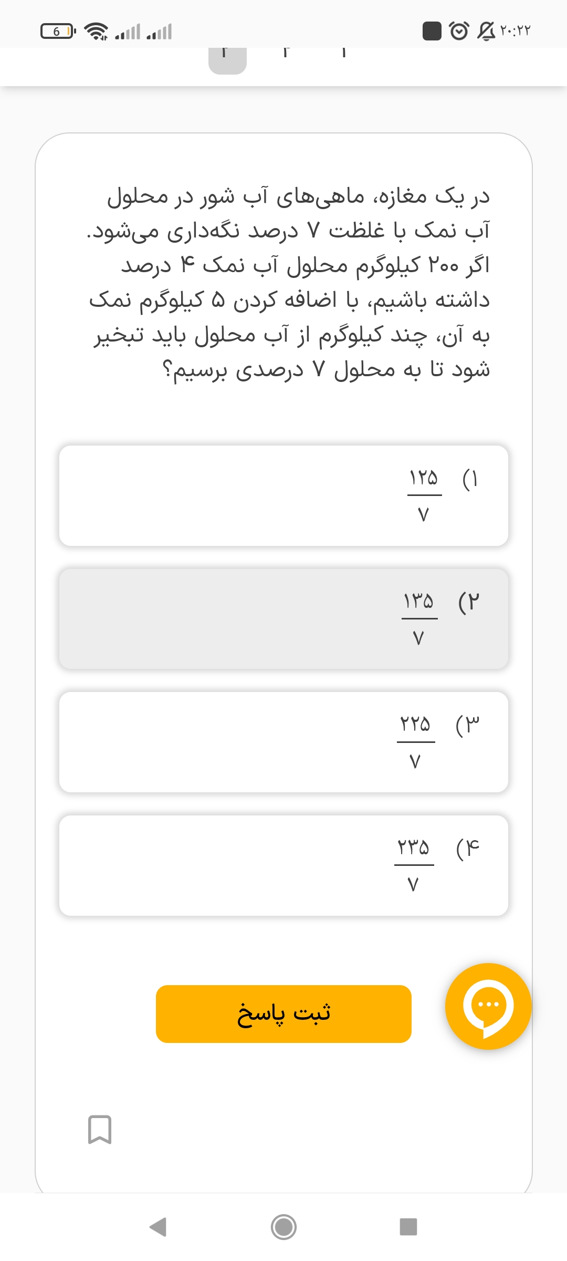The height and width of the screenshot is (1261, 567).
Task: Open recent apps with the square button
Action: 408,1227
